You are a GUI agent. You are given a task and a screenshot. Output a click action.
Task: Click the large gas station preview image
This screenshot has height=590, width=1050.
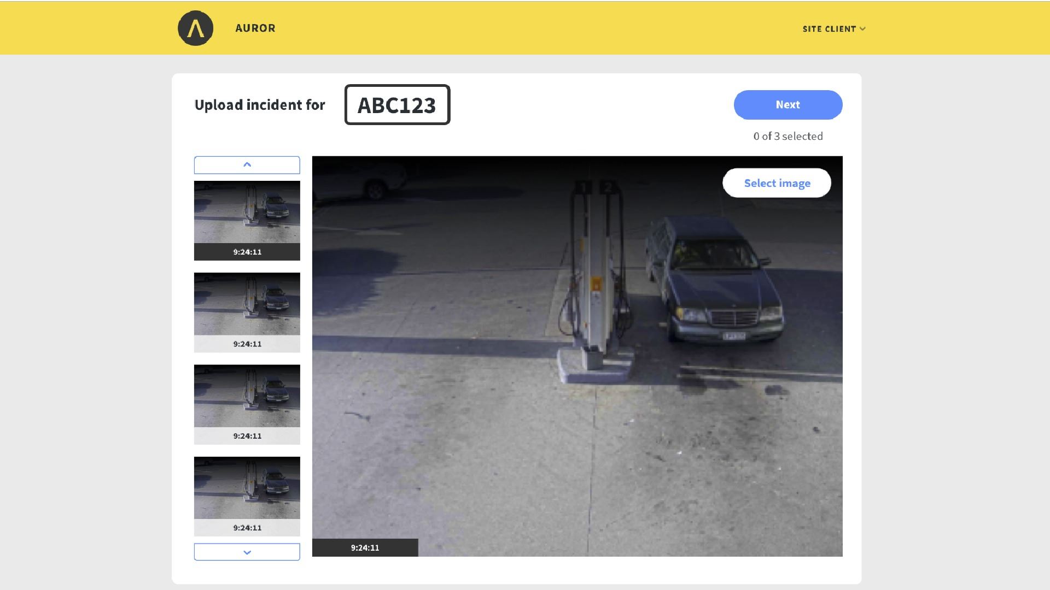(577, 356)
